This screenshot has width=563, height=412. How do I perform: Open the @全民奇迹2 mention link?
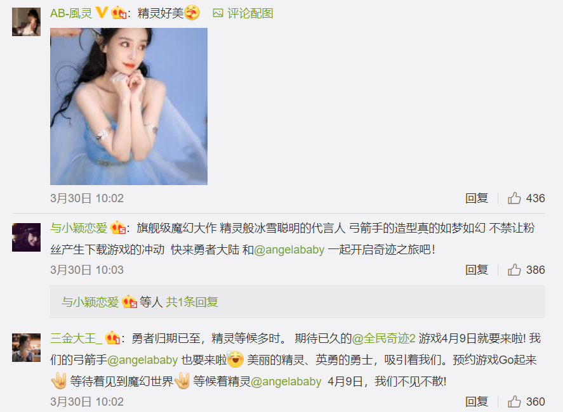click(383, 338)
